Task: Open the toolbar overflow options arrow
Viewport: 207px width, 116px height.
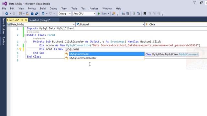Action: (x=162, y=15)
